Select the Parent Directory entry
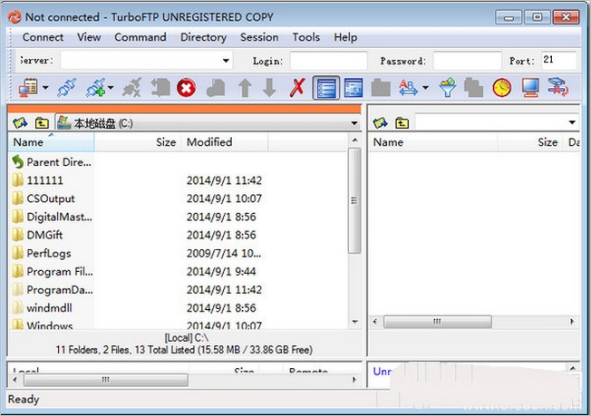The height and width of the screenshot is (416, 591). (52, 162)
